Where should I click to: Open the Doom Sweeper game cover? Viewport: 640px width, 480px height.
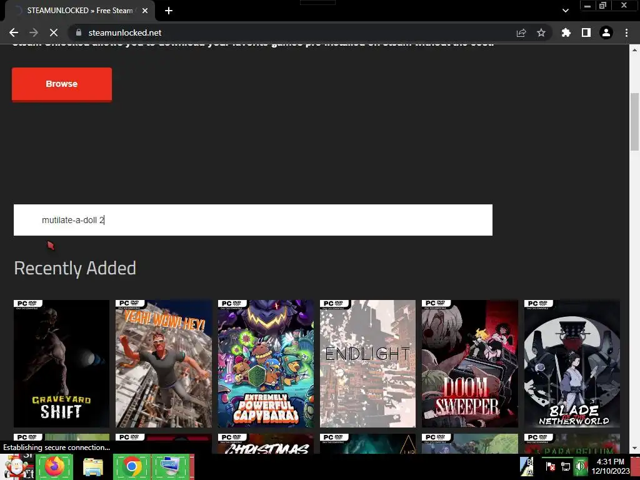pos(470,364)
